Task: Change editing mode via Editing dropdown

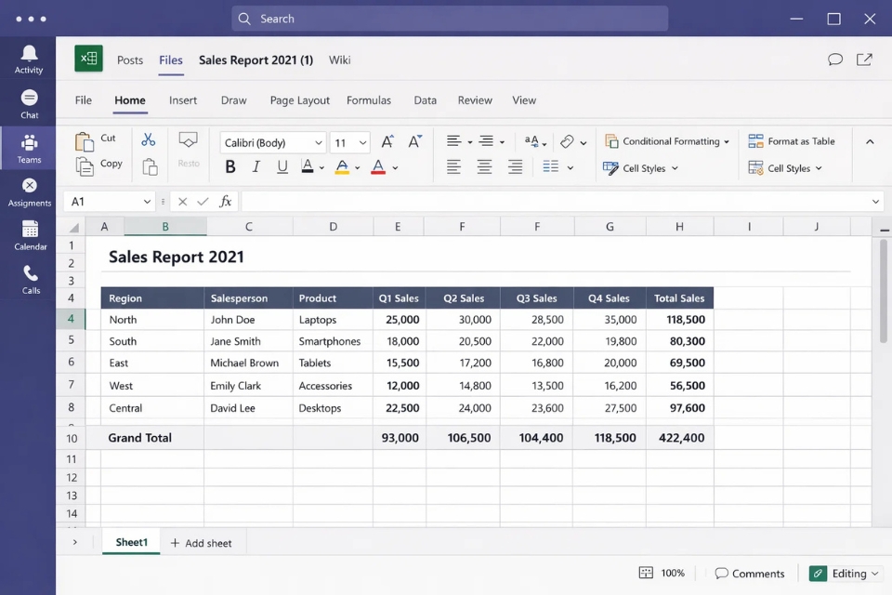Action: 845,574
